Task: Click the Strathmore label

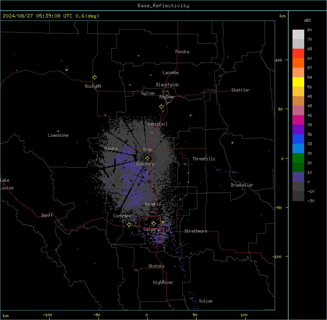Action: click(x=196, y=231)
